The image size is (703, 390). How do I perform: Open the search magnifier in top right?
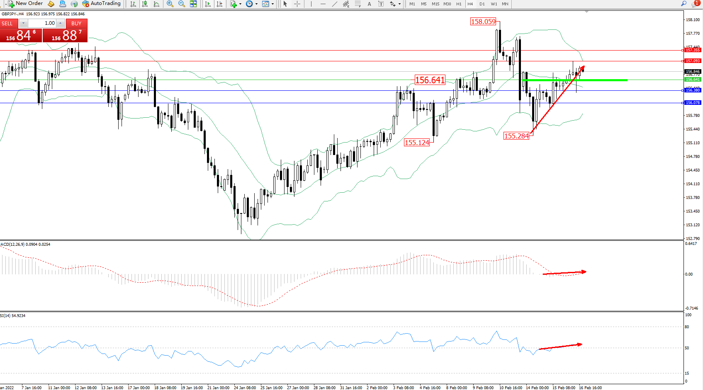[x=684, y=4]
